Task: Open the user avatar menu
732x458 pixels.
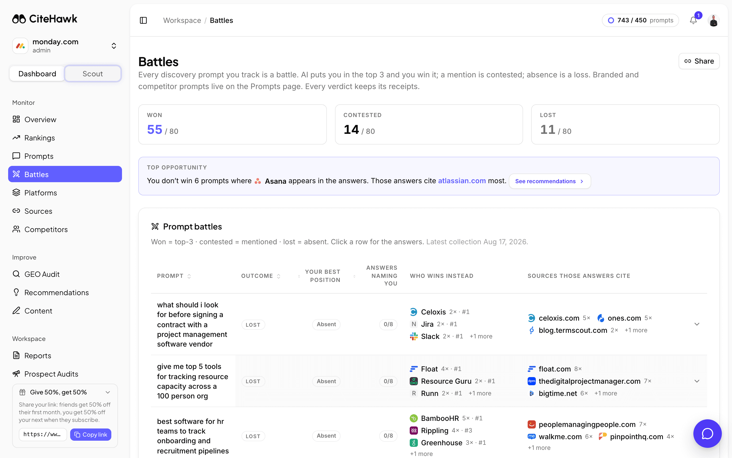Action: [713, 20]
